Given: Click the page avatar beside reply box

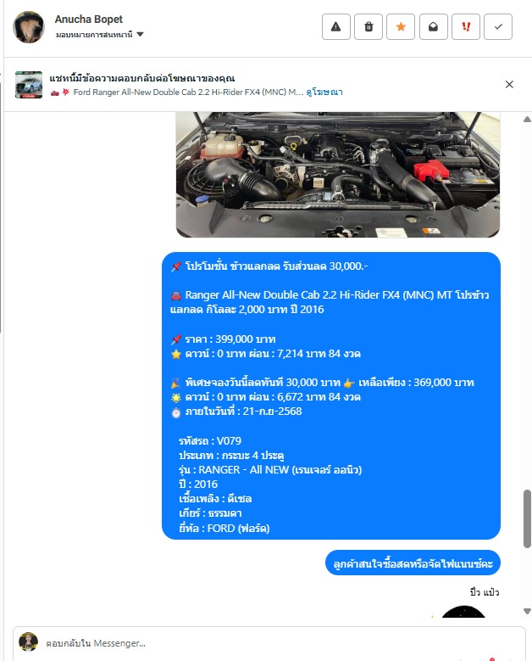Looking at the screenshot, I should [x=28, y=642].
